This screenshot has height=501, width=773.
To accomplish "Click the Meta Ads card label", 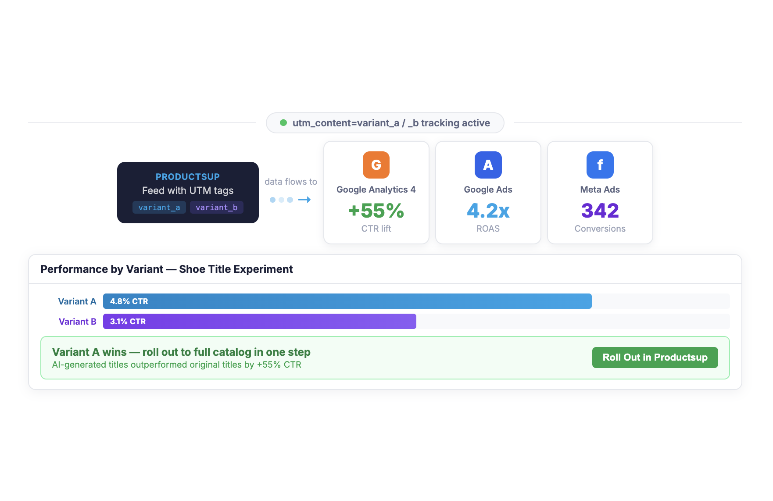I will (x=600, y=190).
